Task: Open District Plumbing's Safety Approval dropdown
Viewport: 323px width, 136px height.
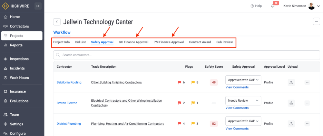Action: pos(243,121)
